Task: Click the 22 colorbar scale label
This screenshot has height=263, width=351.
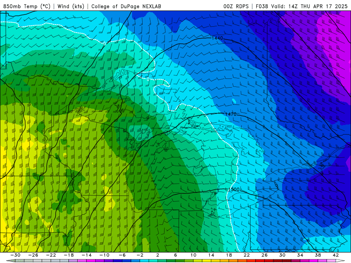Action: pyautogui.click(x=247, y=255)
